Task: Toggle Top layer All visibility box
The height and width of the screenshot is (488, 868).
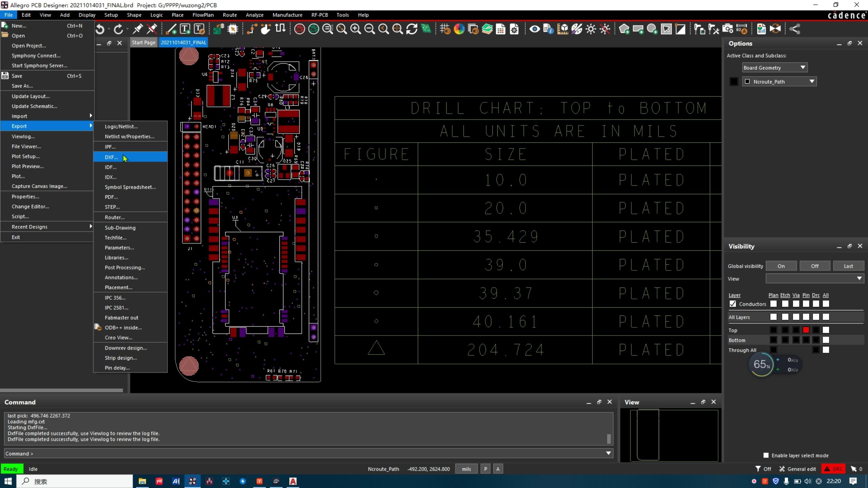Action: (826, 330)
